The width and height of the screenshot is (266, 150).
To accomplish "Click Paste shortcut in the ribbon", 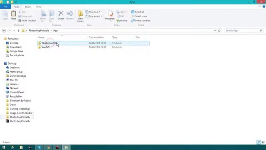I will (x=27, y=20).
